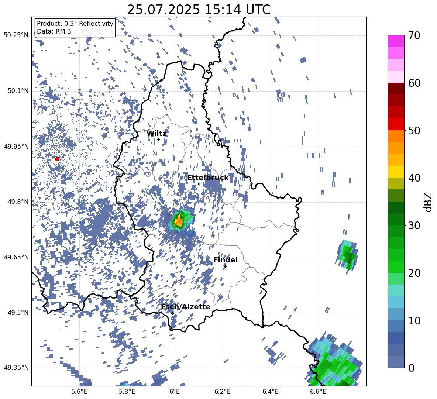
Task: Click the colorbar tick label 40
Action: tap(414, 178)
